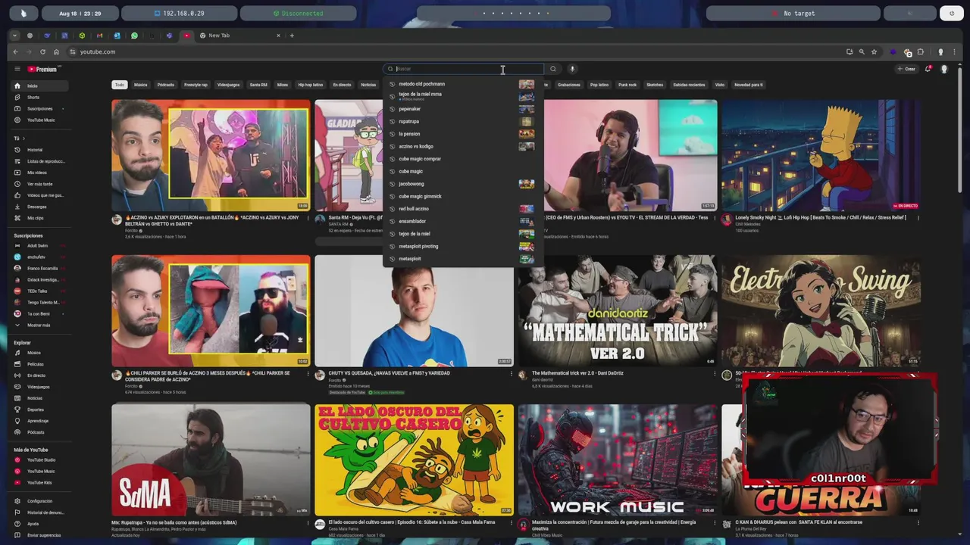Image resolution: width=970 pixels, height=545 pixels.
Task: Select the Novedad para ti chip
Action: (749, 85)
